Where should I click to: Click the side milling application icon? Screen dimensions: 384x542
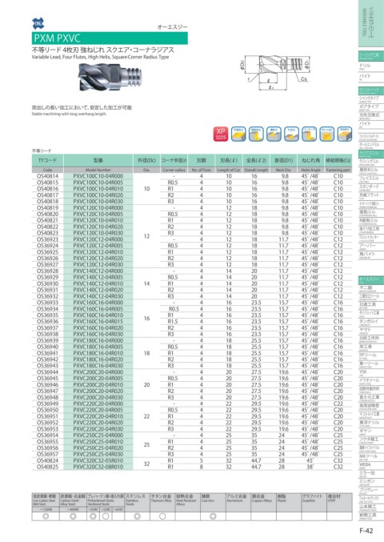click(x=256, y=134)
